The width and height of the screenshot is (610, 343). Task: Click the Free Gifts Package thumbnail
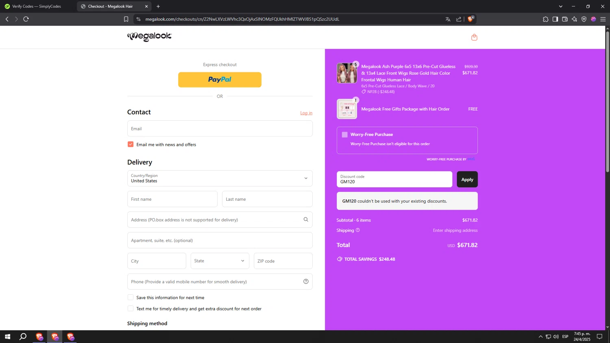click(347, 109)
